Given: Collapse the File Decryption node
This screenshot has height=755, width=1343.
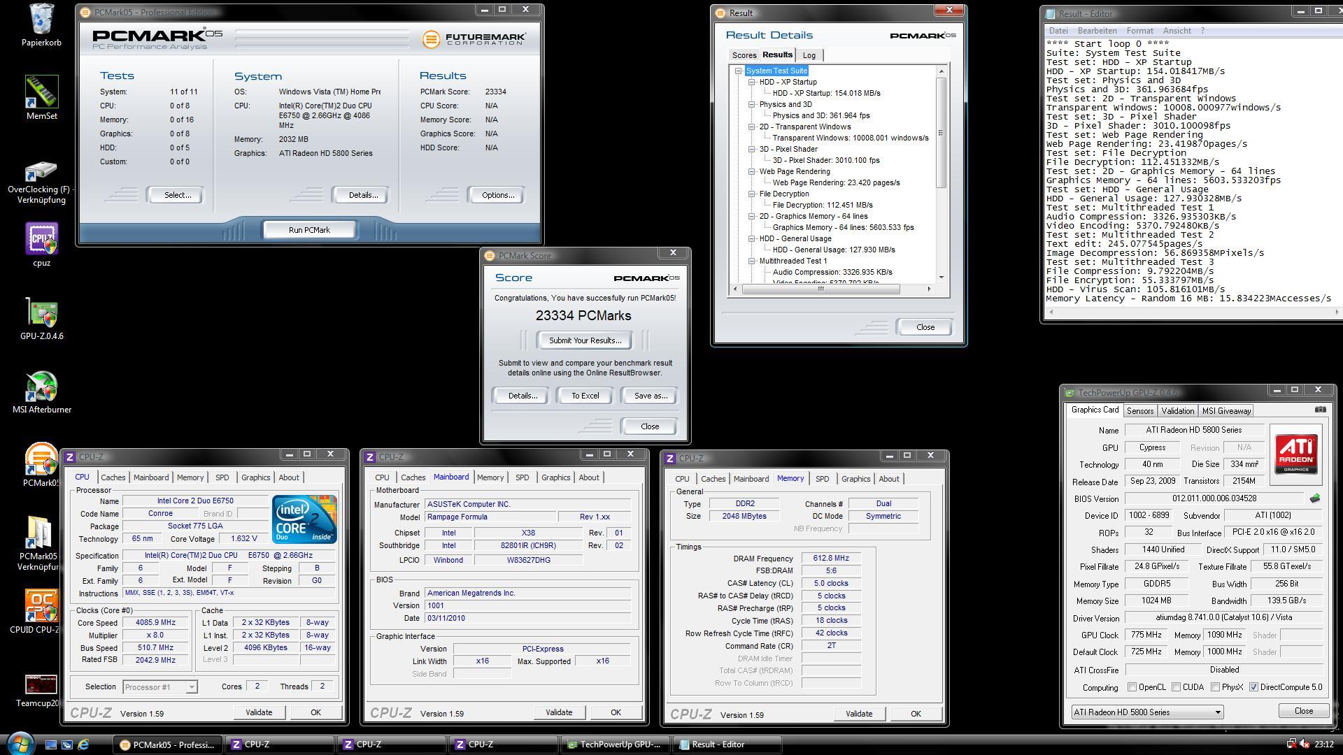Looking at the screenshot, I should pos(751,194).
